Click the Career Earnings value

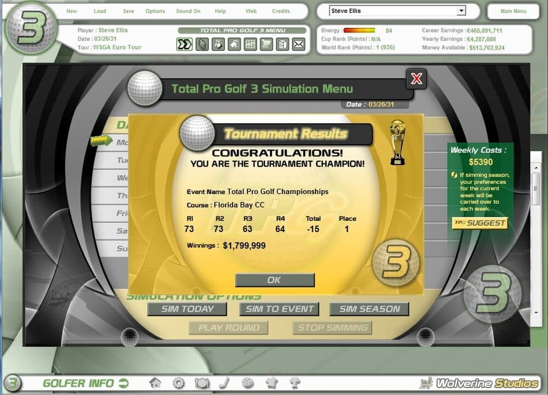(x=484, y=31)
